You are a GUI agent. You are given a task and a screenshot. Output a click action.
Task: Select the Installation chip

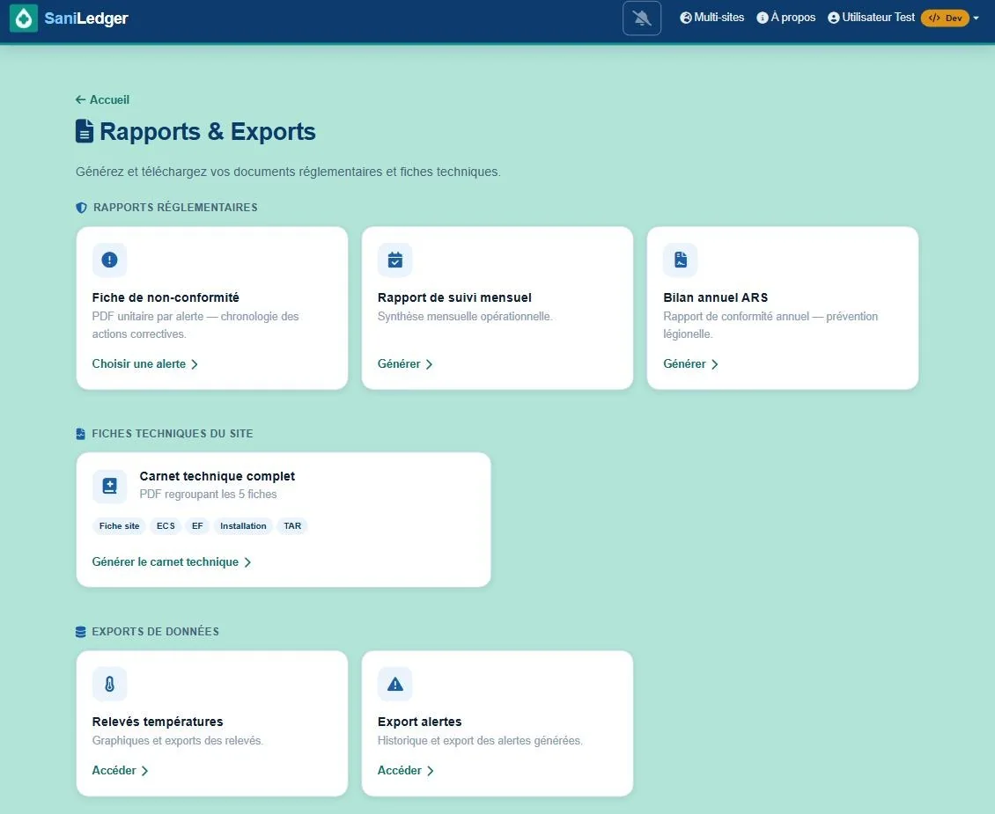pos(243,525)
